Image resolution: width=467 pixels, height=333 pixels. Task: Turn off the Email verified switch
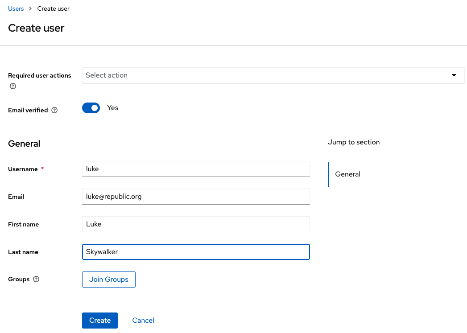pos(91,108)
